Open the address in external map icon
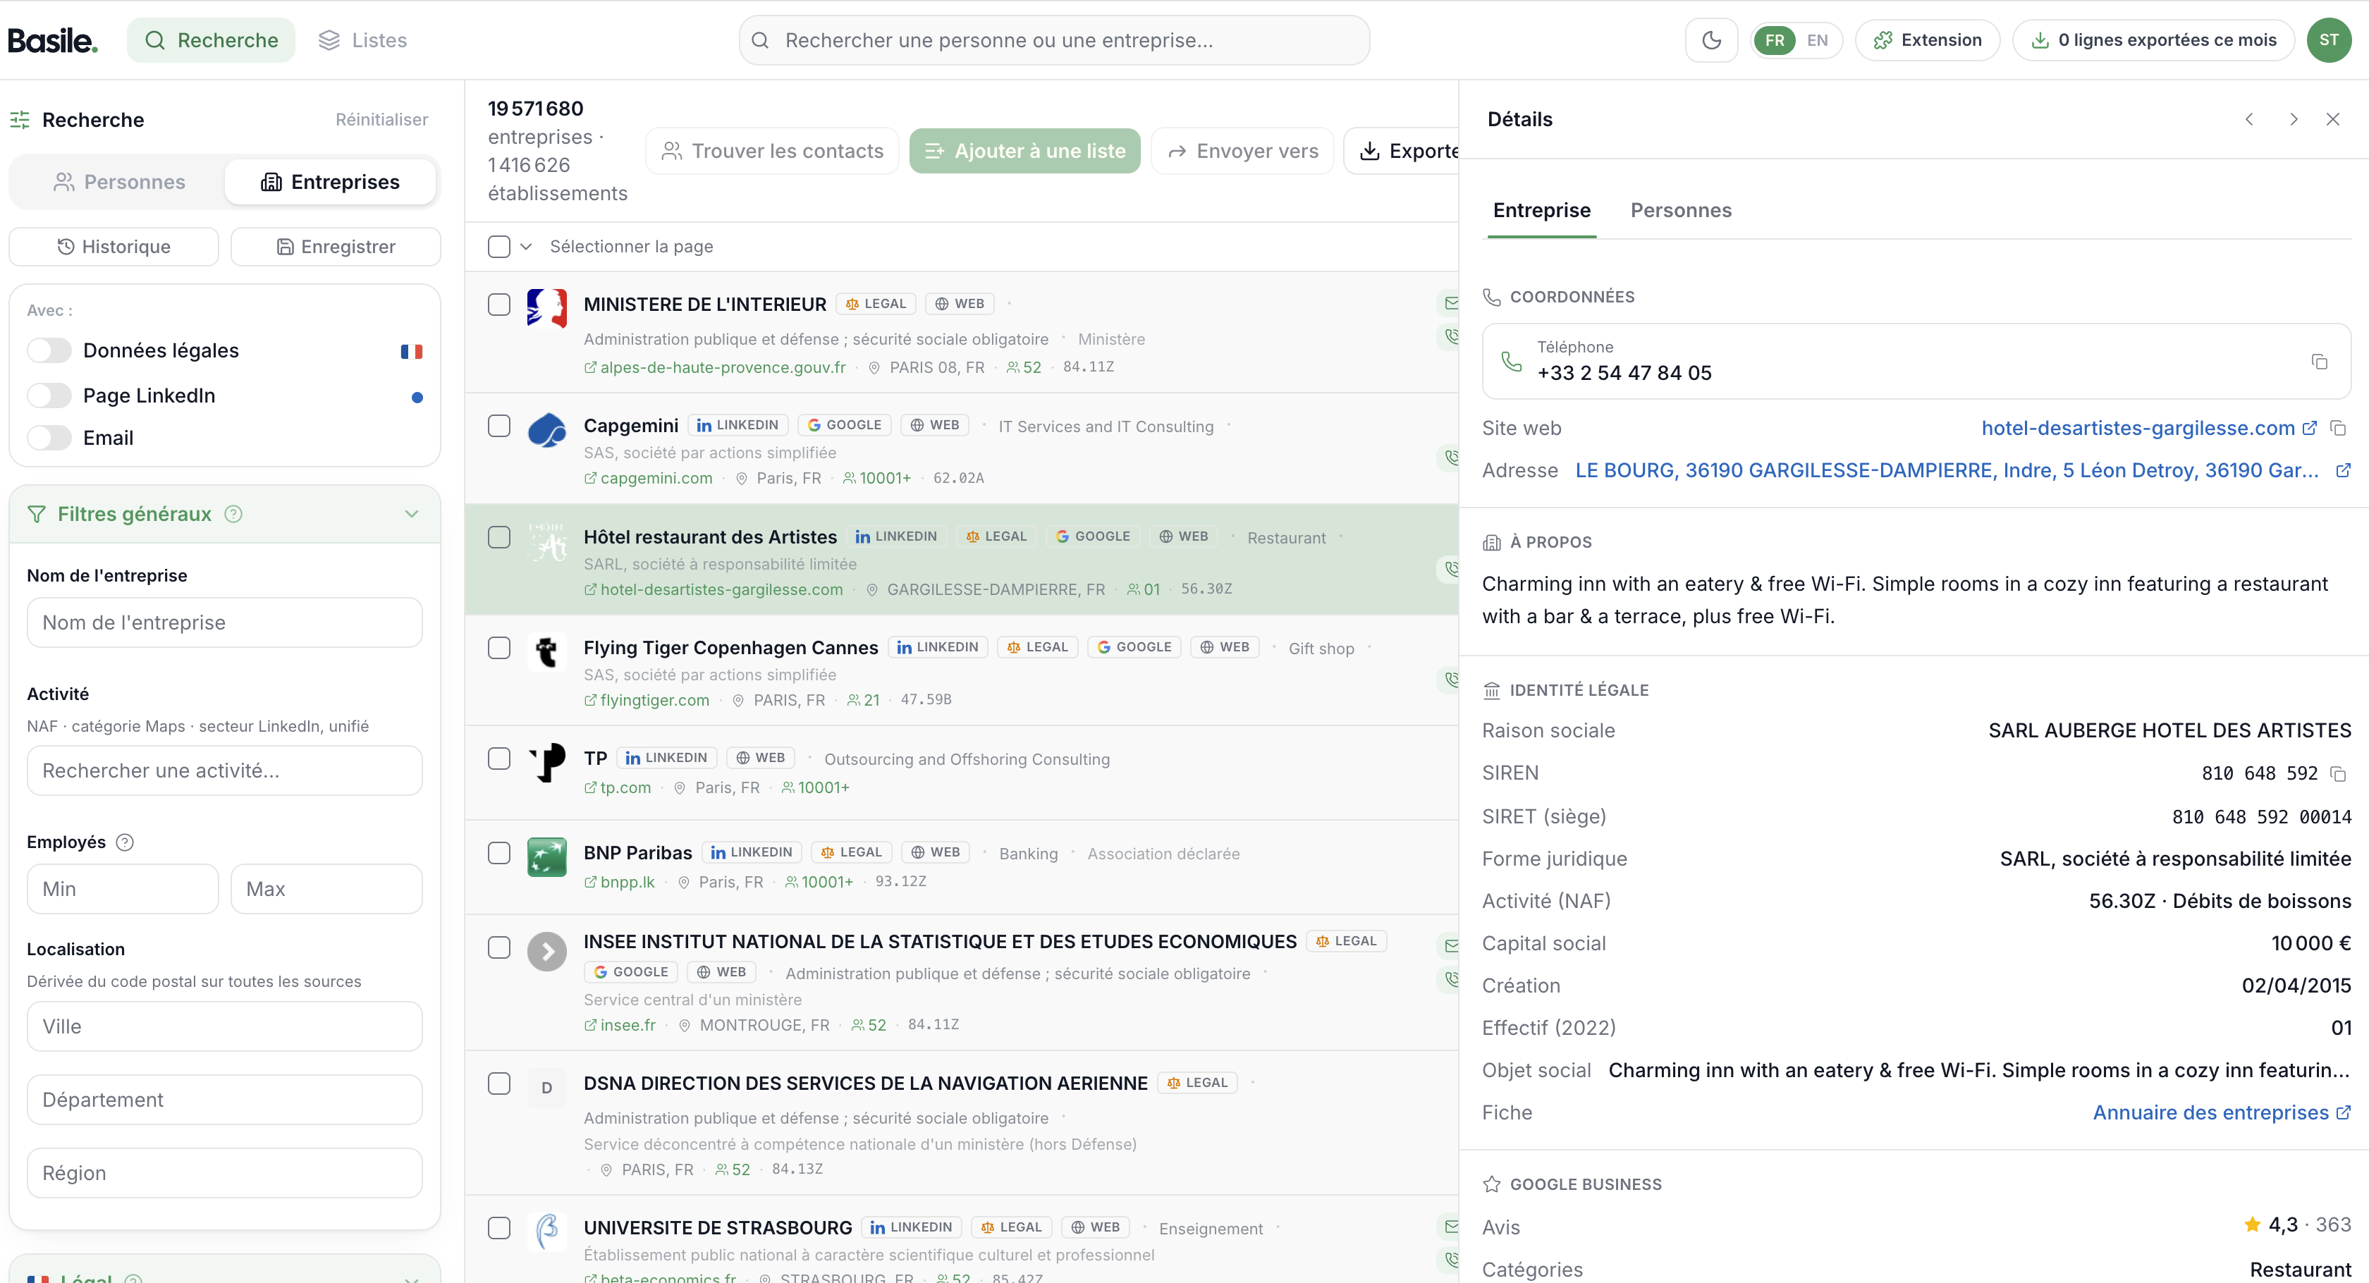The width and height of the screenshot is (2369, 1283). tap(2343, 470)
